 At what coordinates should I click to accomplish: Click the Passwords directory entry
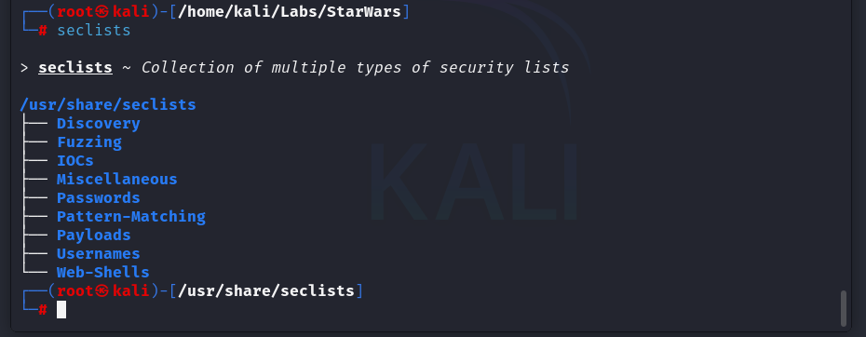click(x=99, y=197)
